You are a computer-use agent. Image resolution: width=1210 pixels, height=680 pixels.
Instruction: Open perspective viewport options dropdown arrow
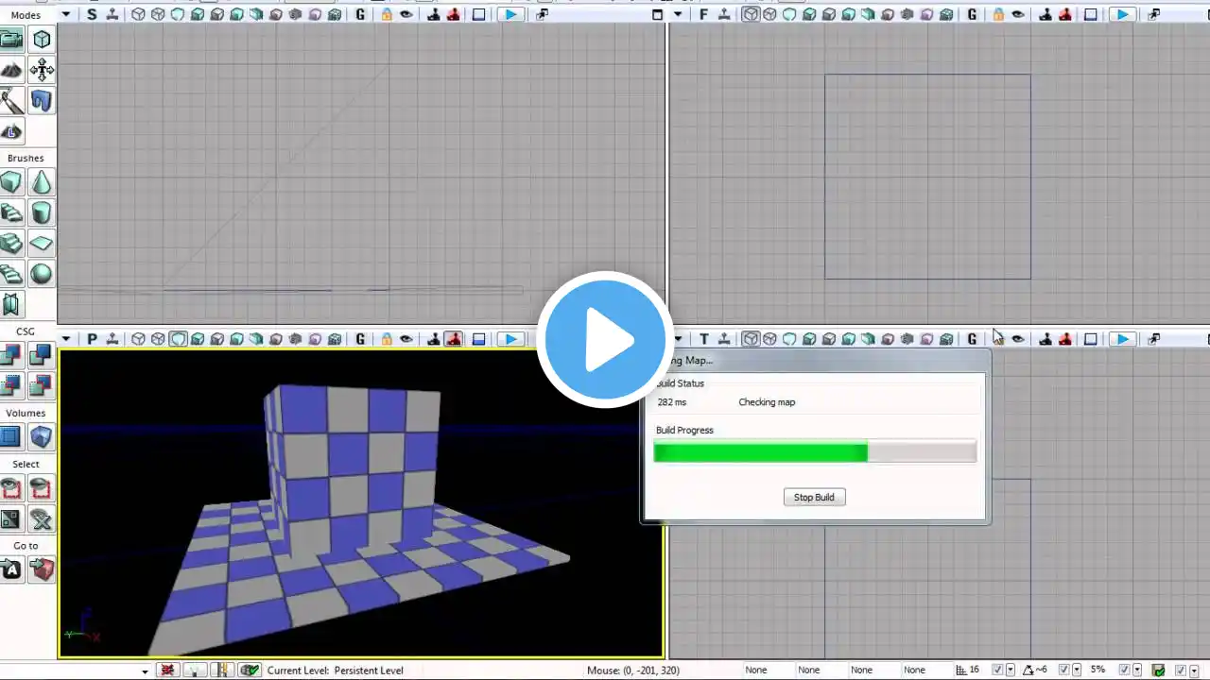(66, 339)
